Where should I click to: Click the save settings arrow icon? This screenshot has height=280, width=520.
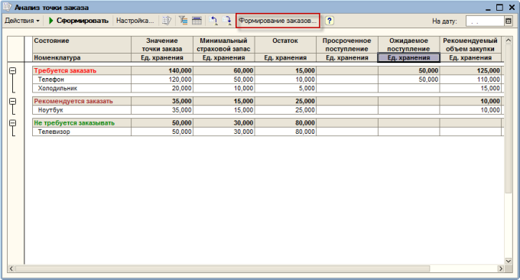(x=227, y=21)
